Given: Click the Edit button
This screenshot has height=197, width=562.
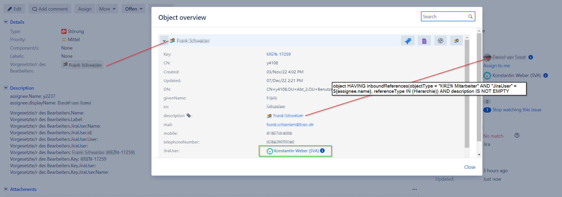Looking at the screenshot, I should coord(14,9).
